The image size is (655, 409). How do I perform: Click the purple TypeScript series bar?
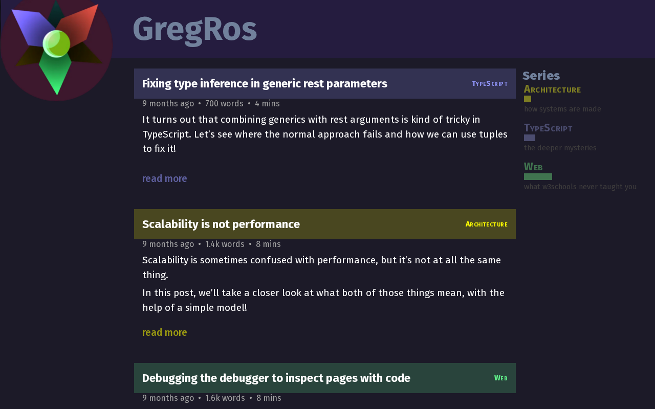[530, 138]
